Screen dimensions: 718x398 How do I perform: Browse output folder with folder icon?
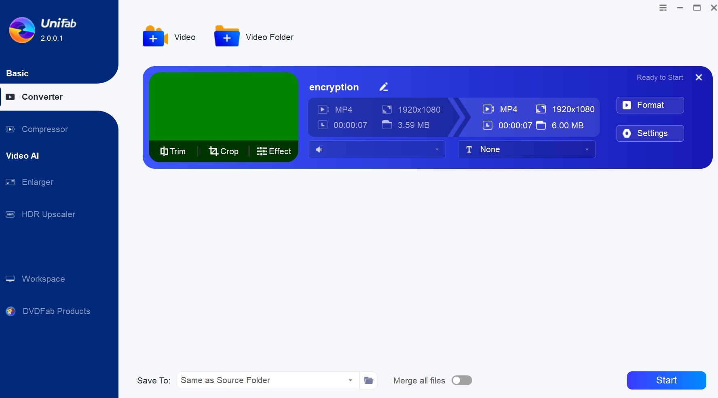tap(368, 380)
